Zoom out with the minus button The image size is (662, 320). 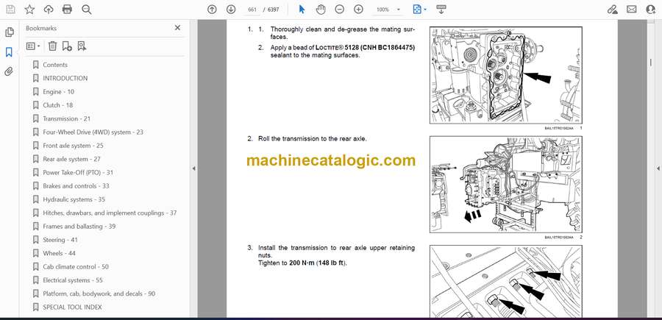(339, 10)
